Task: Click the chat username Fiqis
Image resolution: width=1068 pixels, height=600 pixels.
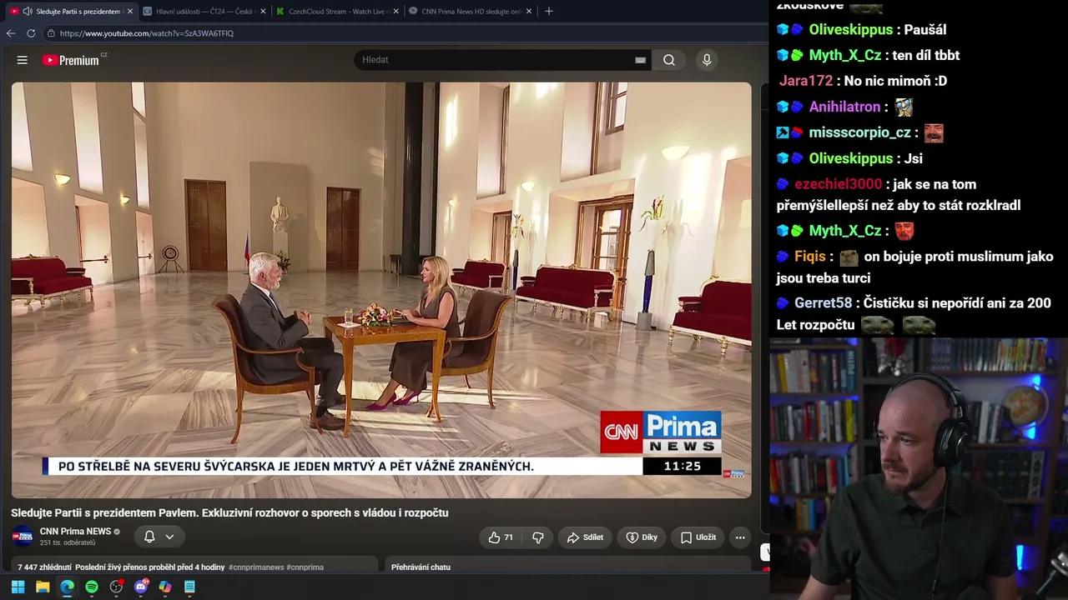Action: point(810,257)
